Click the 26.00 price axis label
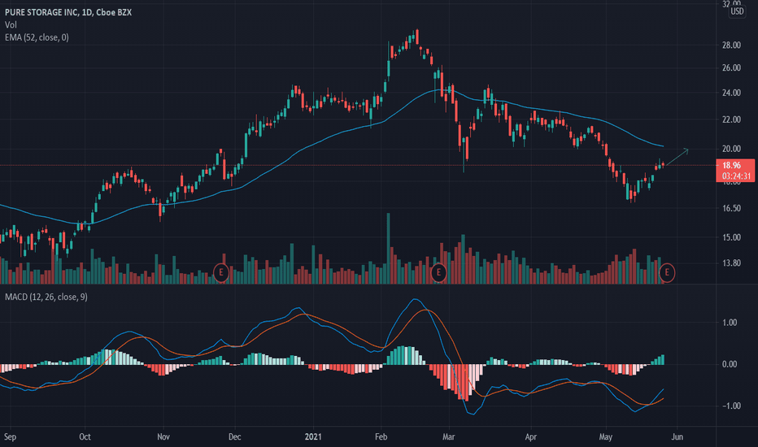This screenshot has height=447, width=758. [731, 67]
